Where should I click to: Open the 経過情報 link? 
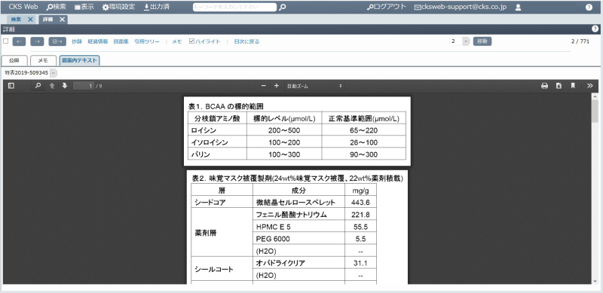(98, 41)
